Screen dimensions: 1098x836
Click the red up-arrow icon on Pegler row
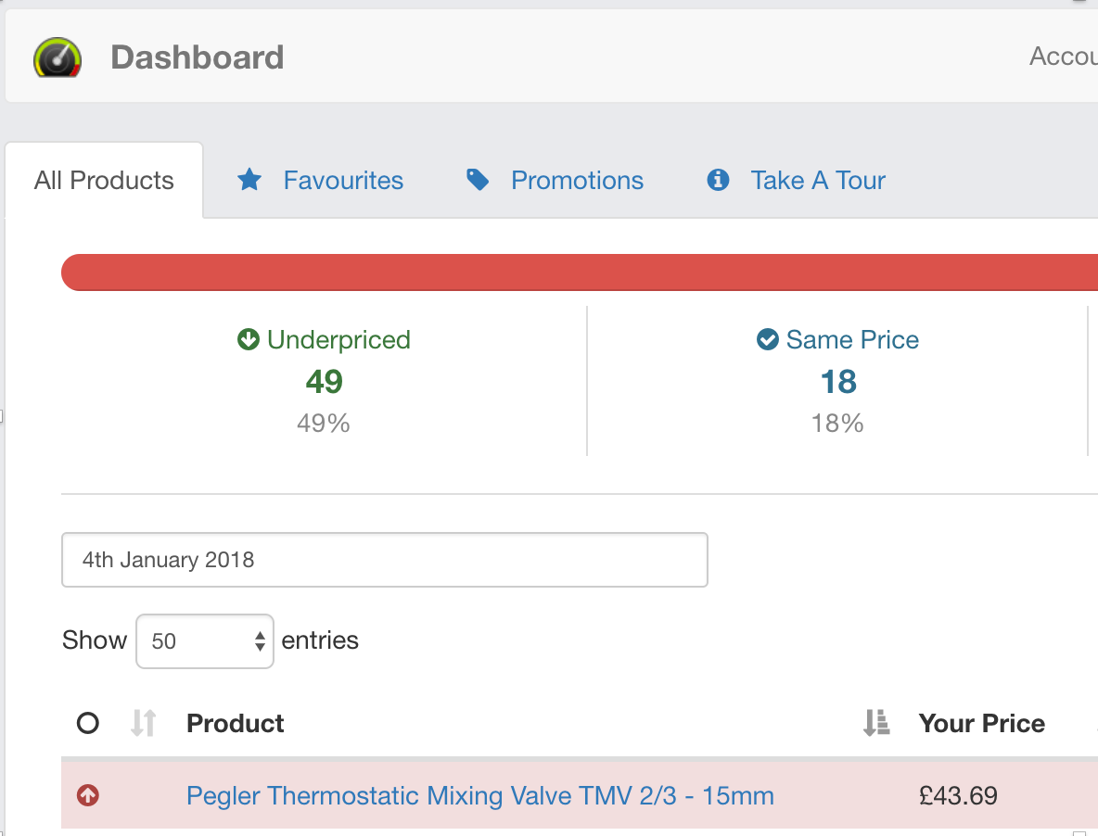pos(88,795)
